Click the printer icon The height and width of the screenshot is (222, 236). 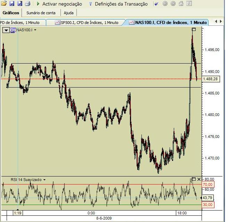[27, 3]
